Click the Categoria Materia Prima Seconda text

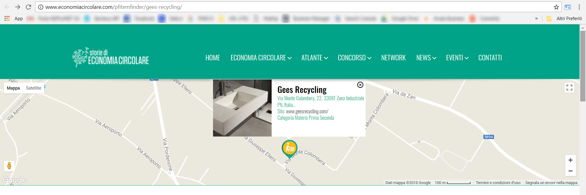[306, 118]
